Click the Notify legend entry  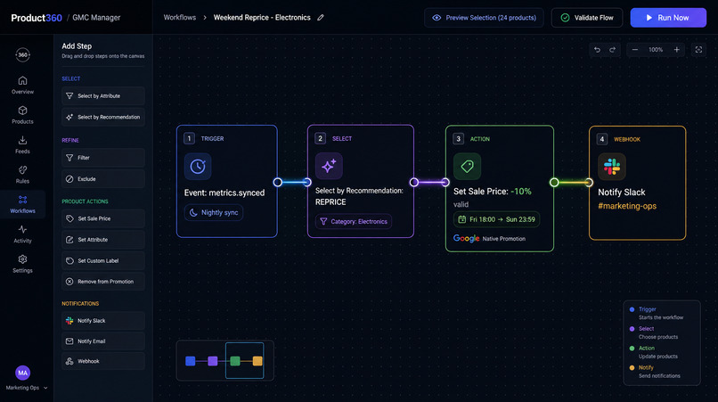click(656, 372)
